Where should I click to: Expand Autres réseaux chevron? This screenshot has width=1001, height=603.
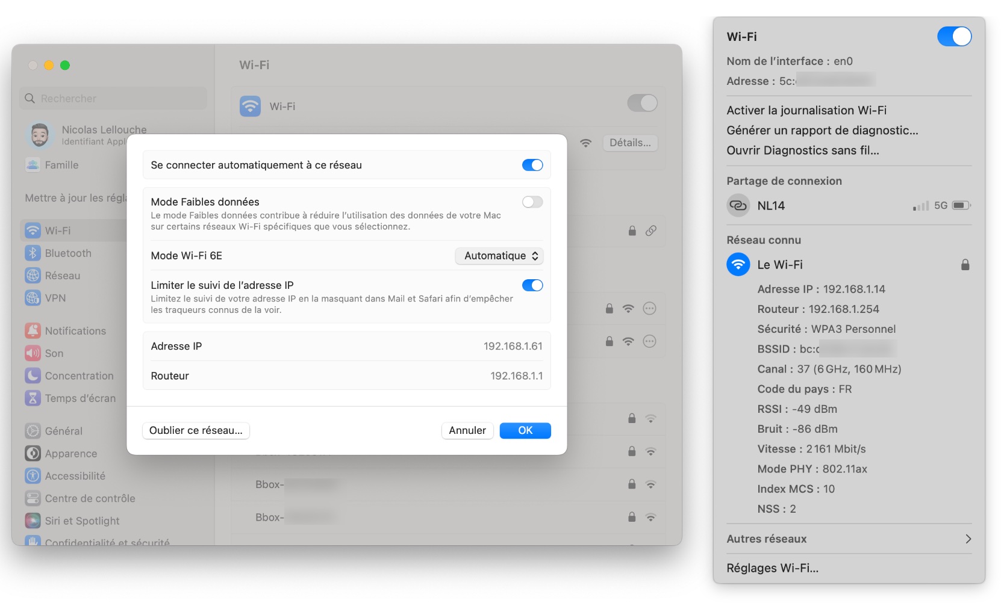tap(968, 539)
